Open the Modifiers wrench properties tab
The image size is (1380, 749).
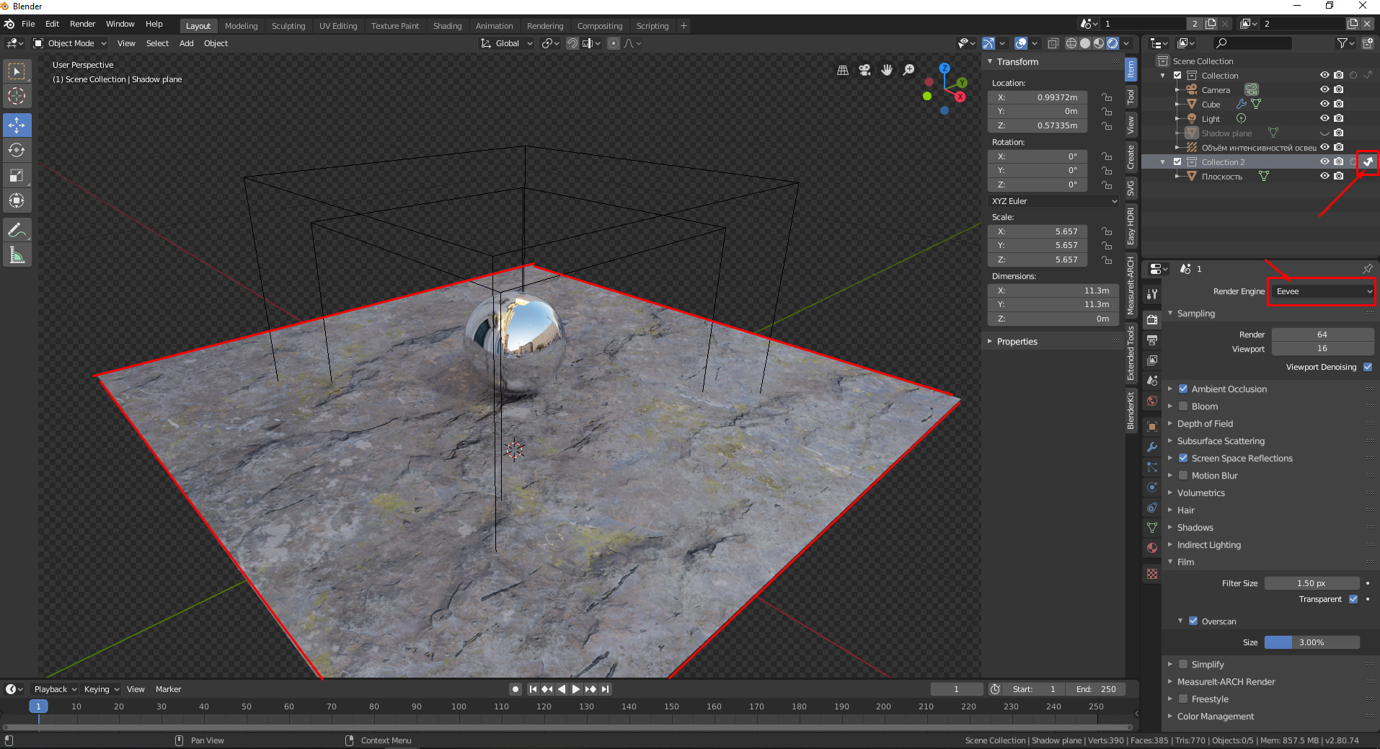pyautogui.click(x=1152, y=447)
